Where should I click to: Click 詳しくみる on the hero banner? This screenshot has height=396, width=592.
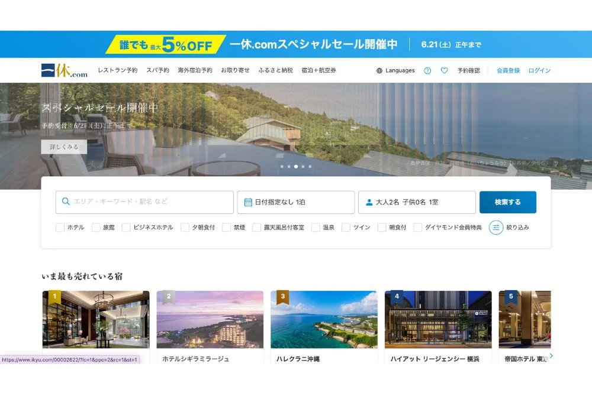tap(64, 147)
